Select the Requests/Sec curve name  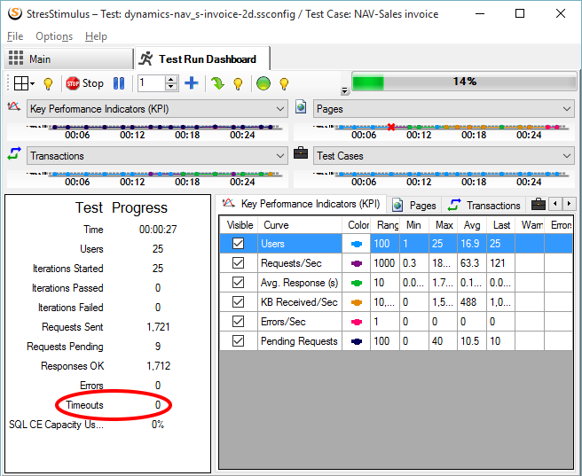tap(291, 263)
